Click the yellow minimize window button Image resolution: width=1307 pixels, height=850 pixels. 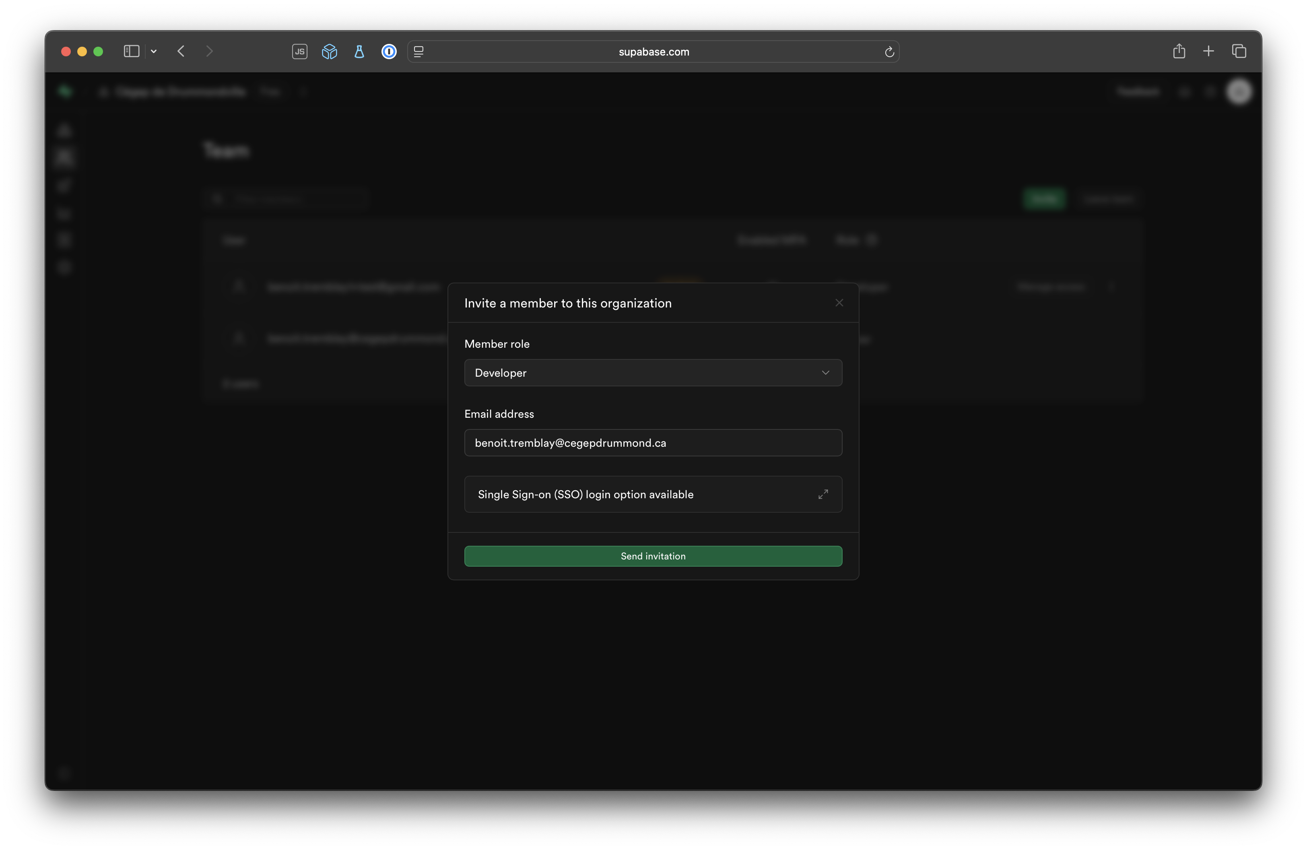(82, 52)
